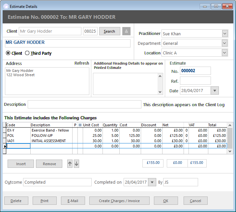Move charge row down with down arrow
This screenshot has height=212, width=236.
76,164
